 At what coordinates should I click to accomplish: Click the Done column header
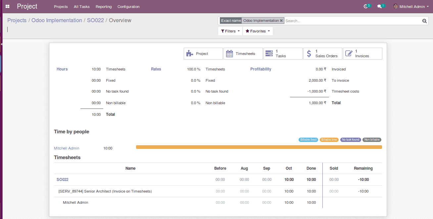click(x=311, y=168)
